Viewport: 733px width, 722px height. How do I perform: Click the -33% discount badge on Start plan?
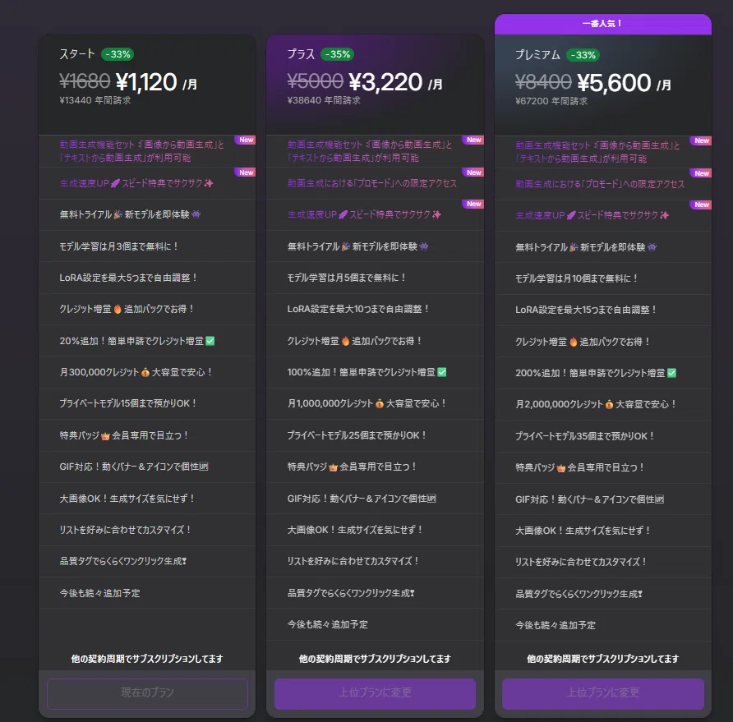pyautogui.click(x=118, y=54)
